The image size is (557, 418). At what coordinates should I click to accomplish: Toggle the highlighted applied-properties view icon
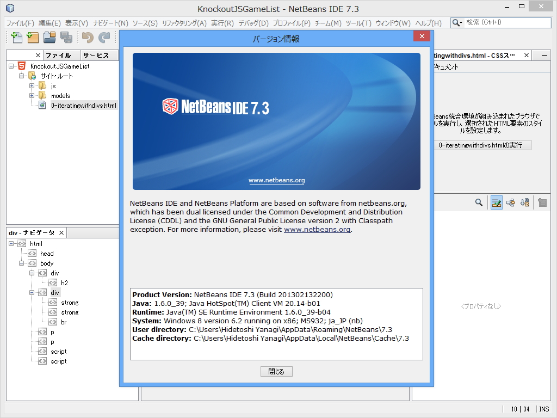496,202
